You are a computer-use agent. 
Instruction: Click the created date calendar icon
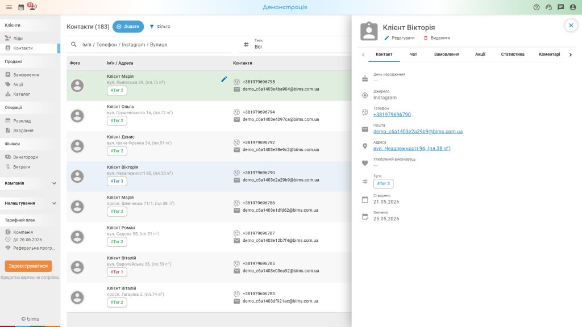365,200
